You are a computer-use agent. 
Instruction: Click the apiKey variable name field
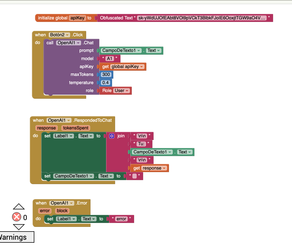tap(78, 18)
